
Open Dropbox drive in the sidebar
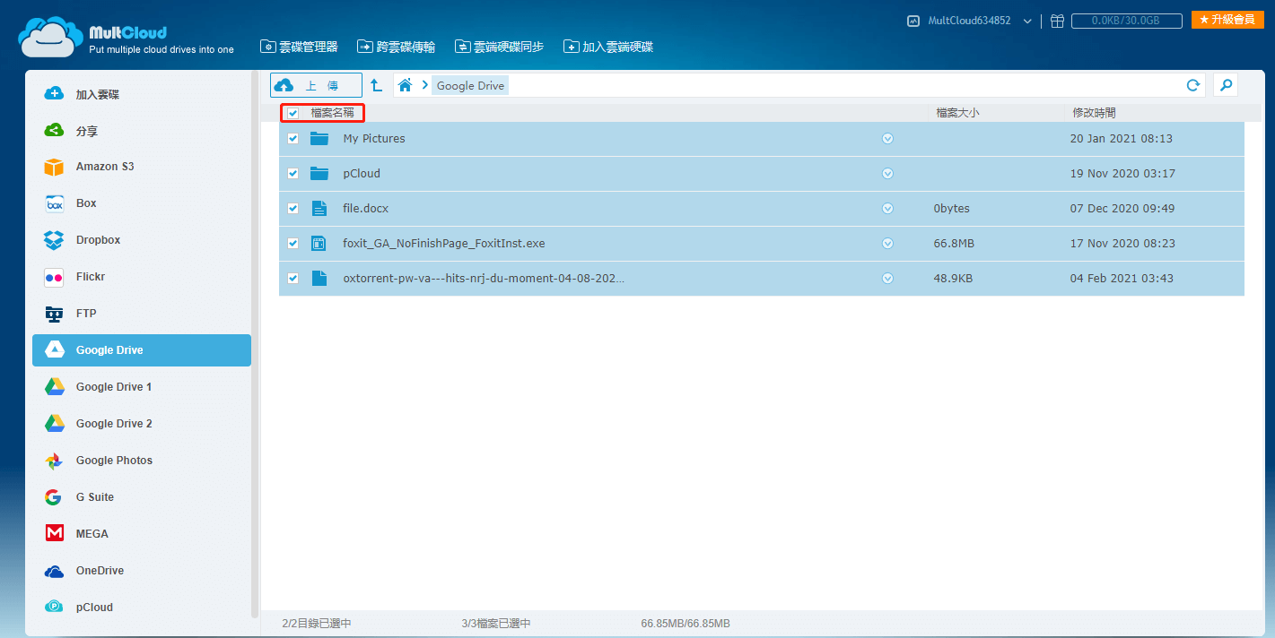point(98,240)
